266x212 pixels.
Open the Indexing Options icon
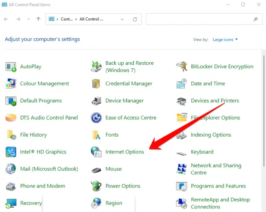pyautogui.click(x=181, y=135)
